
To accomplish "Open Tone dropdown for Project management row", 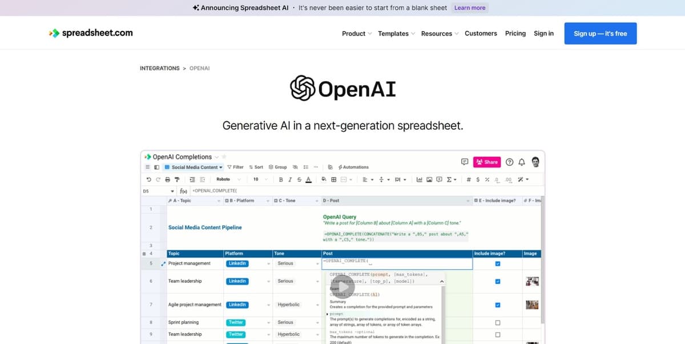I will point(317,263).
